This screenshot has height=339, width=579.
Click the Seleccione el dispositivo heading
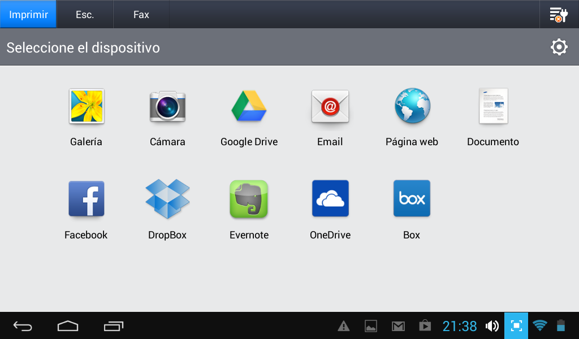point(83,47)
